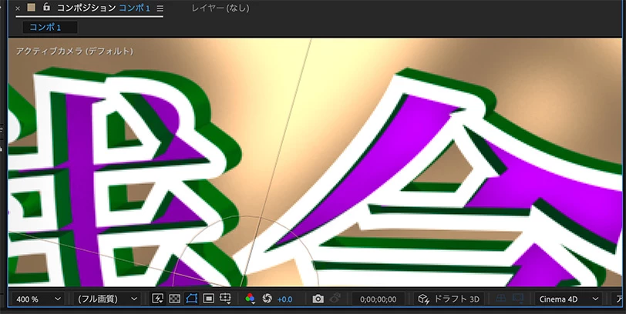Toggle the ドラフト 3D button

tap(449, 299)
